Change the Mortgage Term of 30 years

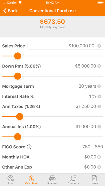(x=87, y=86)
